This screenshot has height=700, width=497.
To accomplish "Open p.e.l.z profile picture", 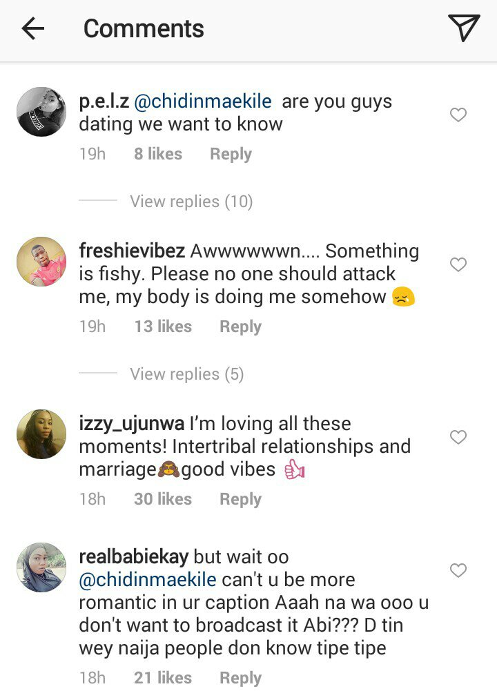I will pos(41,112).
